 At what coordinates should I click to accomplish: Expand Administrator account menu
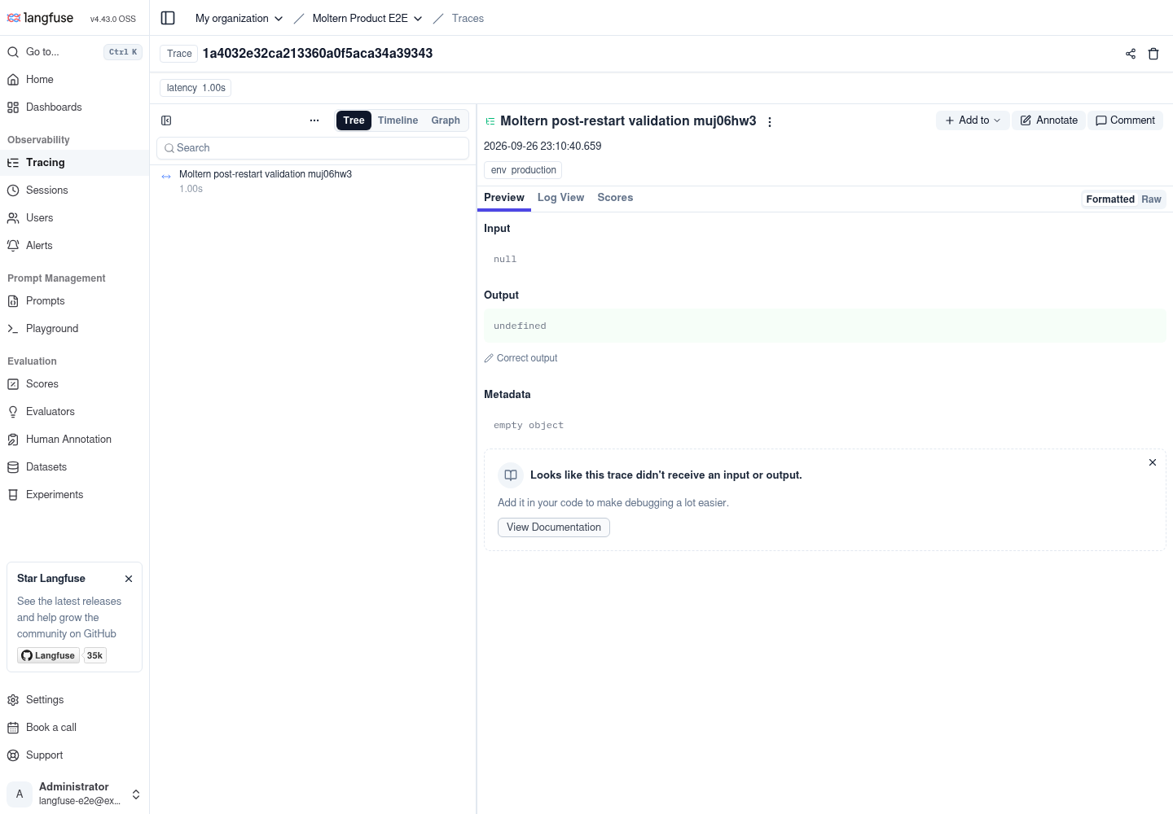(74, 794)
